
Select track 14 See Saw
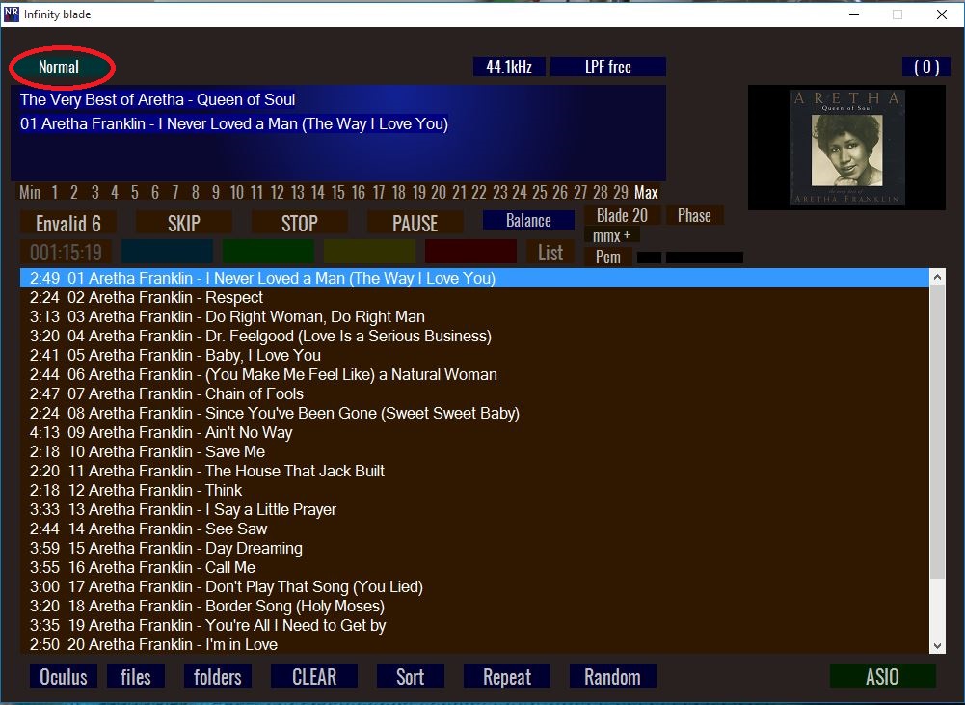point(474,529)
